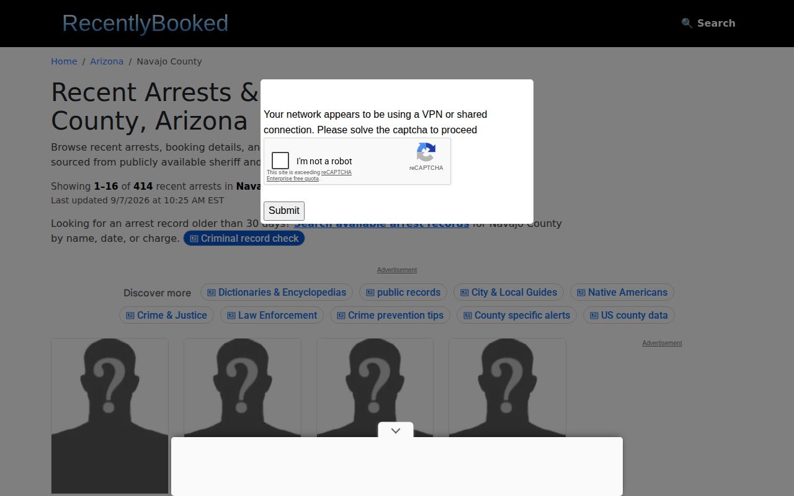Click the icon beside City & Local Guides
The image size is (794, 496).
465,293
